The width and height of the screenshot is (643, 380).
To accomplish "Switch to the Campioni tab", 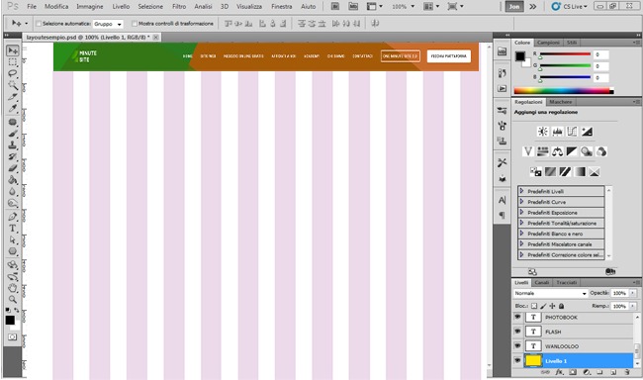I will [x=548, y=43].
